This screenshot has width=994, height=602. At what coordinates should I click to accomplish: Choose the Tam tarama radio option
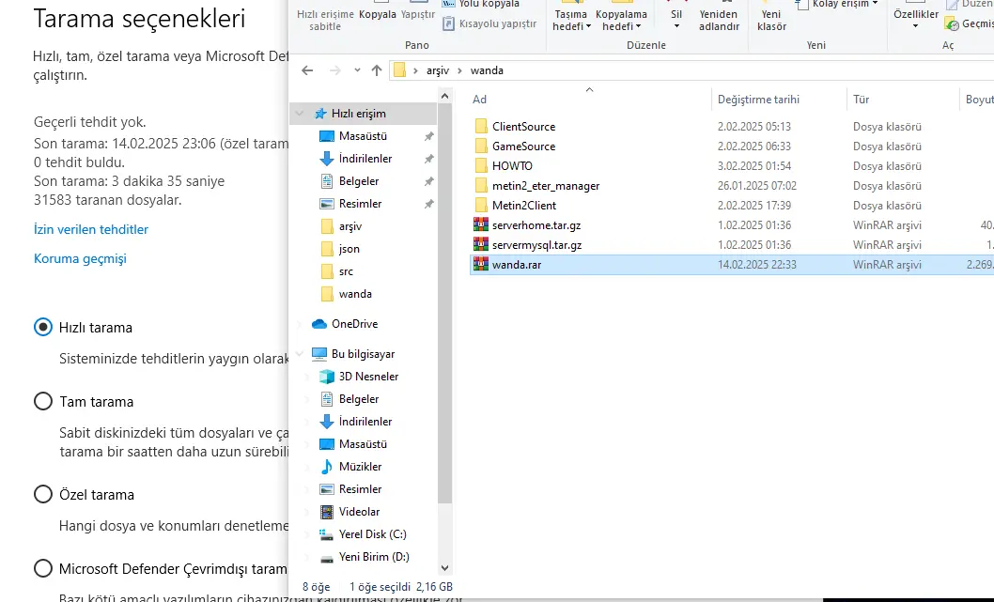point(43,402)
